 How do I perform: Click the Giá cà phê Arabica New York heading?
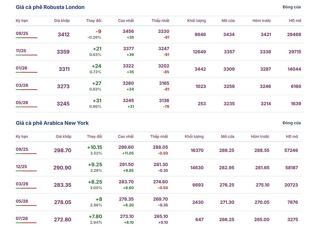(x=52, y=123)
